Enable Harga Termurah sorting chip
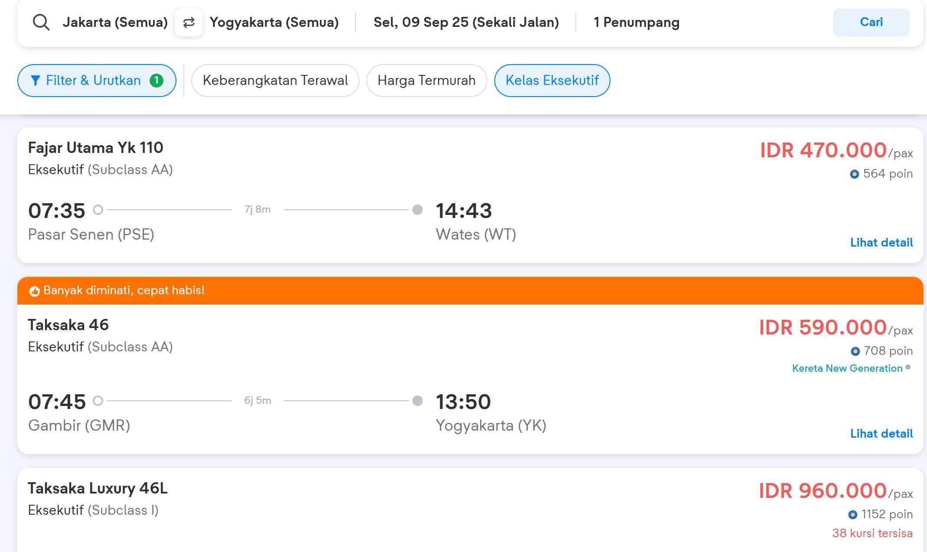The height and width of the screenshot is (552, 927). pos(426,81)
